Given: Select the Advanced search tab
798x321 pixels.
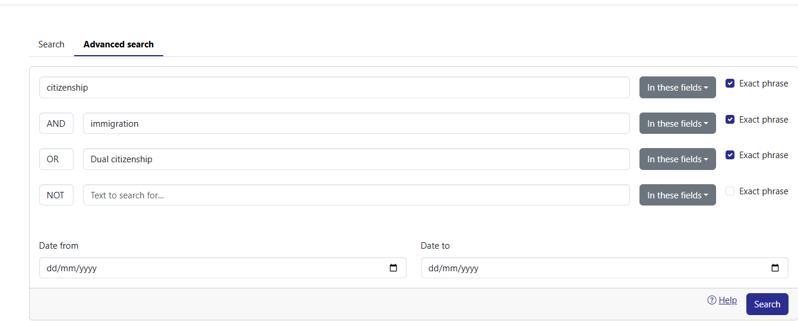Looking at the screenshot, I should (119, 44).
